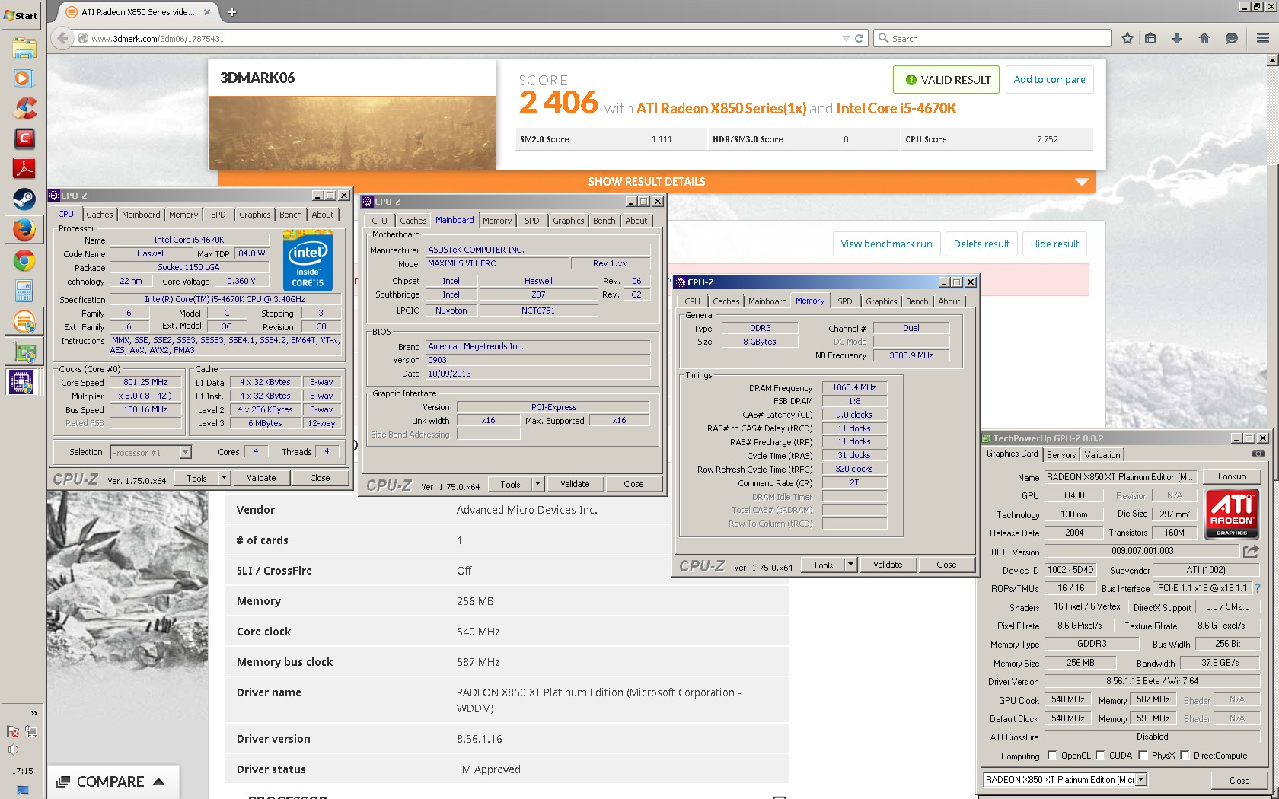
Task: Open the URL bar history dropdown arrow
Action: coord(846,38)
